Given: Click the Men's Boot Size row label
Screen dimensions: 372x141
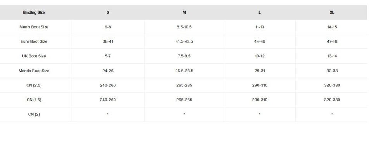Looking at the screenshot, I should point(34,27).
